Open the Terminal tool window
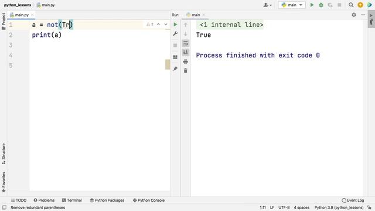The image size is (375, 211). [71, 200]
